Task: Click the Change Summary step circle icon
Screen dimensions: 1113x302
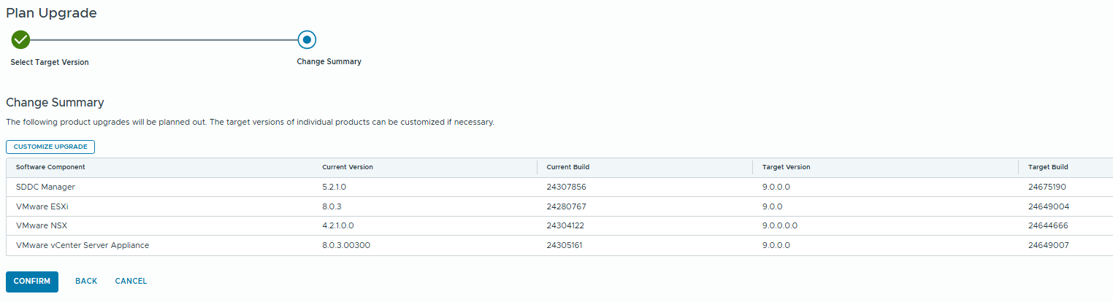Action: click(x=307, y=39)
